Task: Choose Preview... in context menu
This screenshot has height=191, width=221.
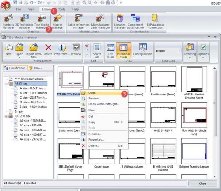Action: coord(104,98)
